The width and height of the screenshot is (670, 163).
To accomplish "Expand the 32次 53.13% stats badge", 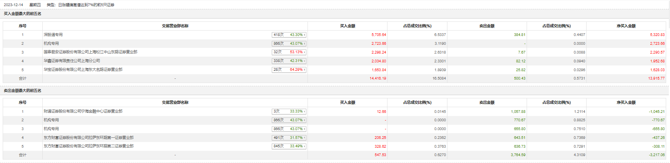I will coord(289,52).
